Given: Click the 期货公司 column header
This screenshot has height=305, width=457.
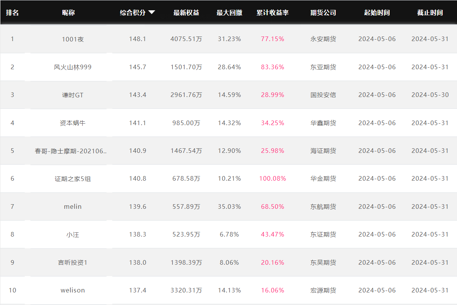Looking at the screenshot, I should coord(323,13).
